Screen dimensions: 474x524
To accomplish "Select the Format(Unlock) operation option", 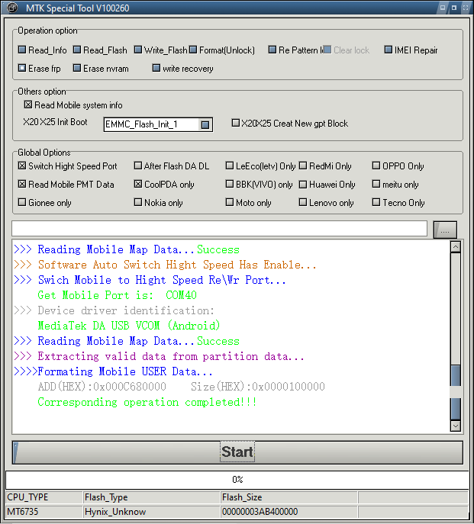I will 193,50.
